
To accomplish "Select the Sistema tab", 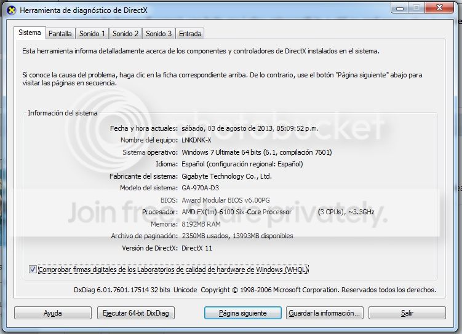I will point(30,33).
